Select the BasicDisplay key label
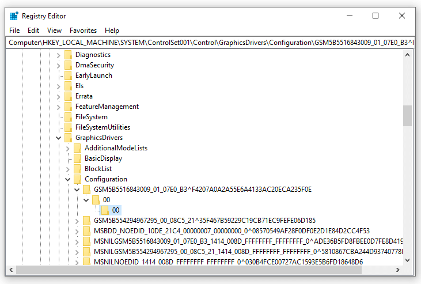This screenshot has width=421, height=284. [x=103, y=158]
